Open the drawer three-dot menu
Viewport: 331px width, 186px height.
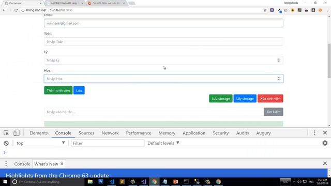(6, 164)
